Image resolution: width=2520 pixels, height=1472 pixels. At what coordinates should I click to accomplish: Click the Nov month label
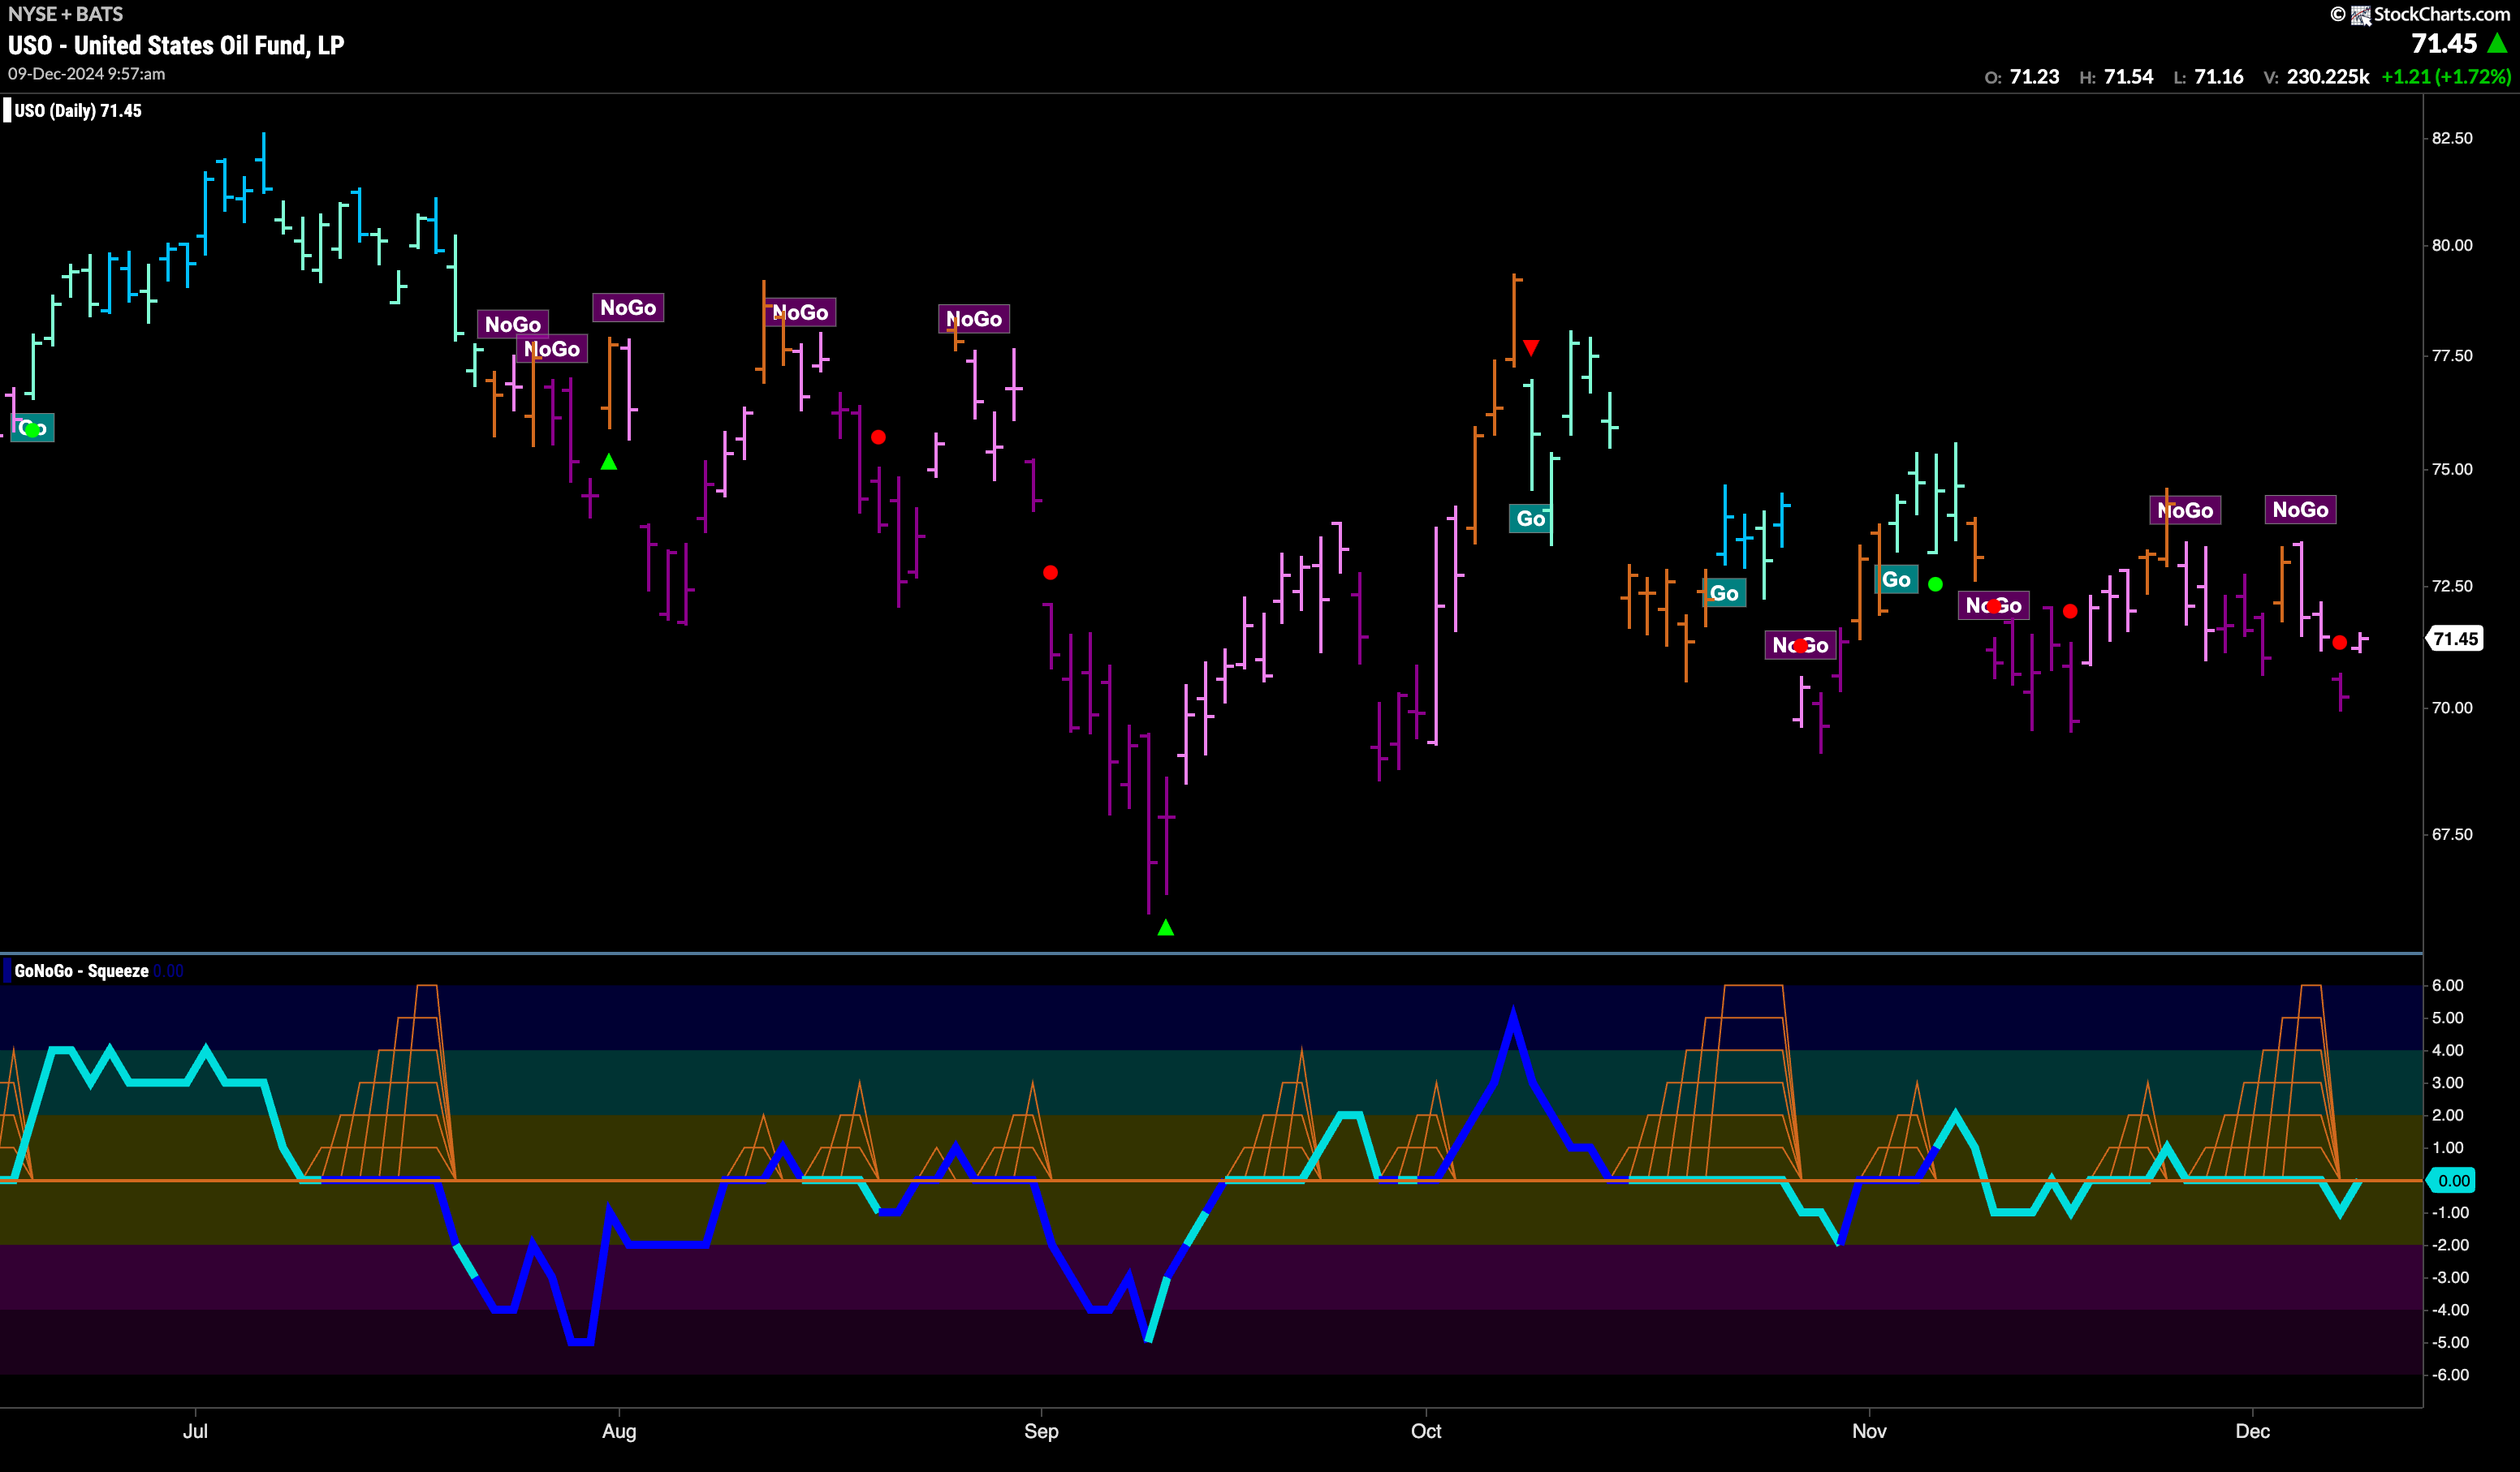click(x=1869, y=1431)
